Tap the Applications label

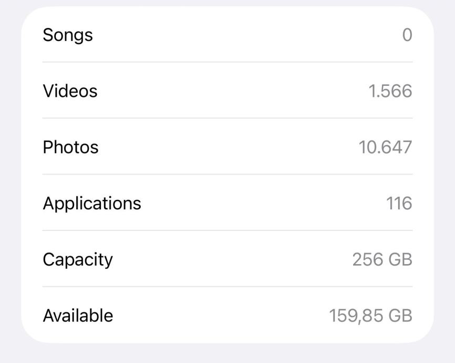[x=92, y=204]
